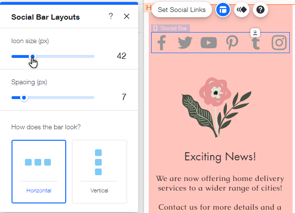Select the Exciting News! heading
The width and height of the screenshot is (295, 213).
220,157
